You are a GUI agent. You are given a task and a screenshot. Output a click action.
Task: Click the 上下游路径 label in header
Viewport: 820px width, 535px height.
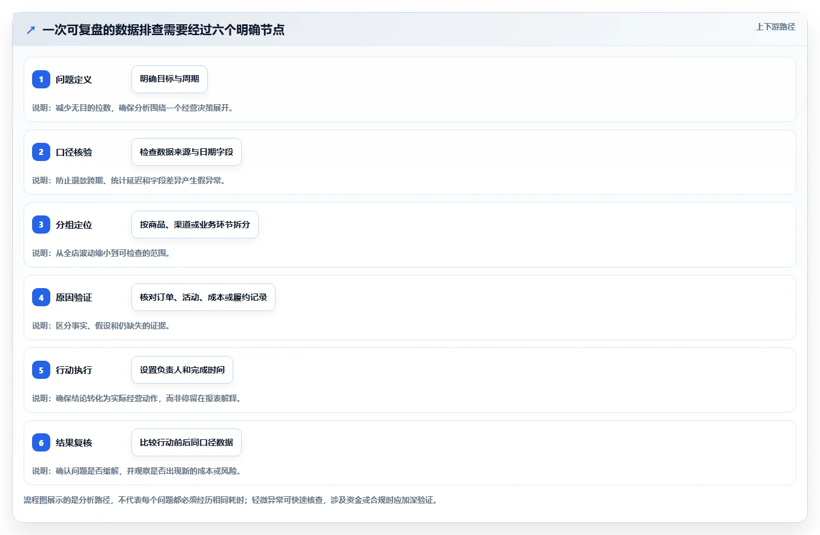(775, 27)
